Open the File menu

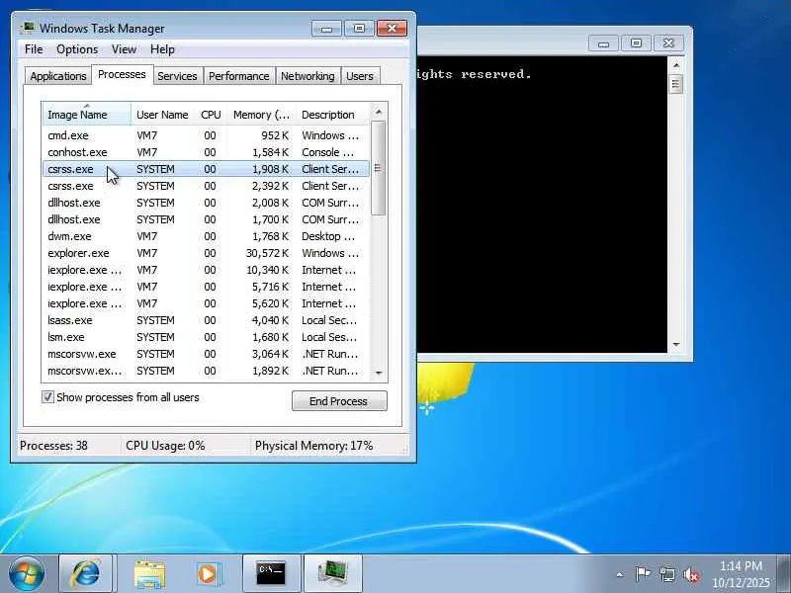(x=34, y=49)
